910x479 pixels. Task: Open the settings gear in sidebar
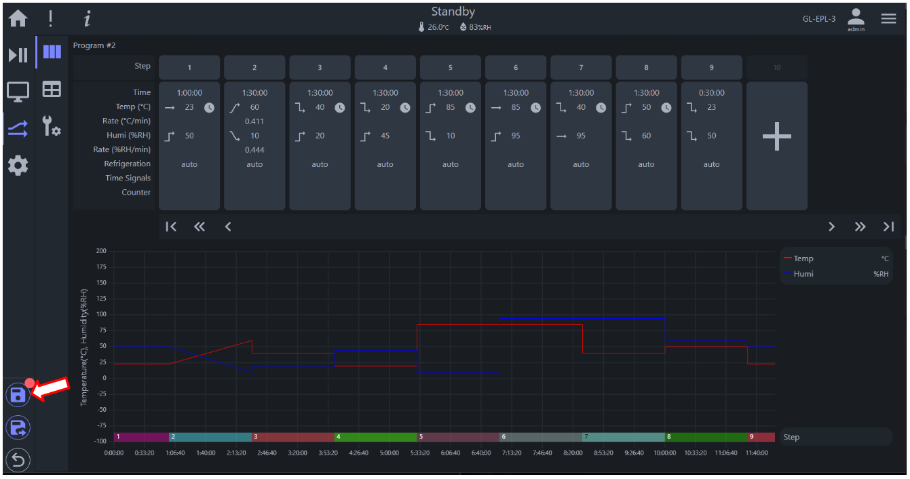click(x=18, y=164)
